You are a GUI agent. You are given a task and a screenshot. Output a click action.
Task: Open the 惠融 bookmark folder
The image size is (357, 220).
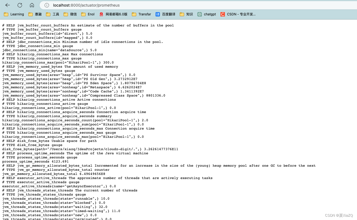tap(35, 14)
